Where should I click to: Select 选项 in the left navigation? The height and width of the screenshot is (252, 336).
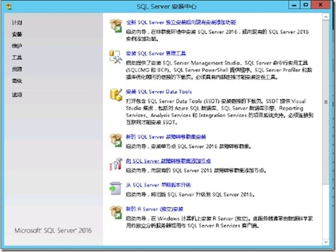click(17, 95)
